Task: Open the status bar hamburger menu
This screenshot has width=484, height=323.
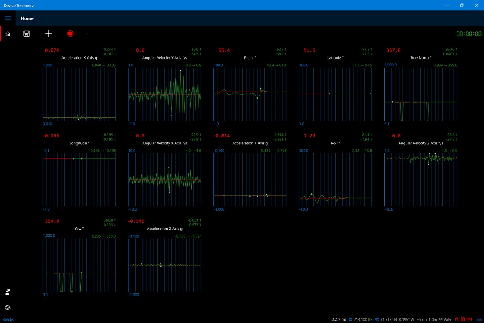Action: coord(479,319)
